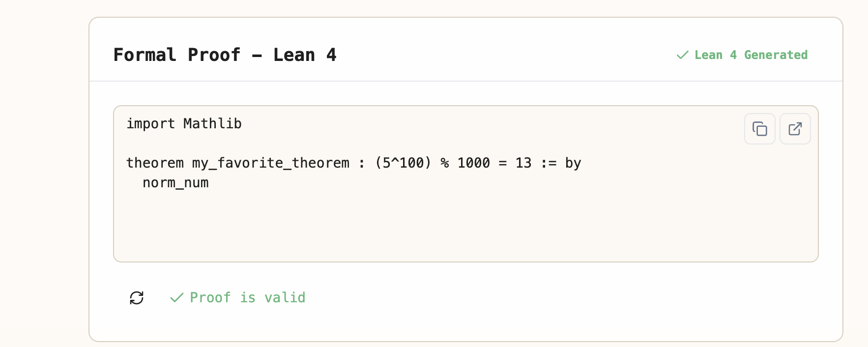
Task: Click the Formal Proof – Lean 4 heading
Action: coord(225,55)
